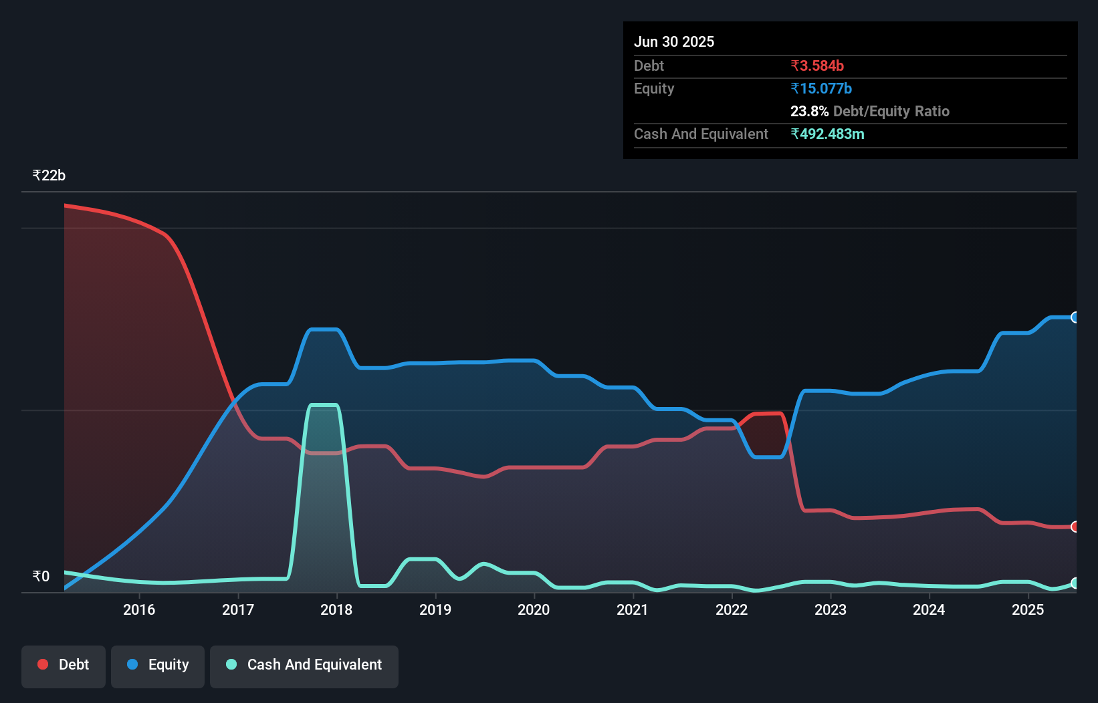The height and width of the screenshot is (703, 1098).
Task: Click the Equity value ₹15.077b in tooltip
Action: (x=821, y=88)
